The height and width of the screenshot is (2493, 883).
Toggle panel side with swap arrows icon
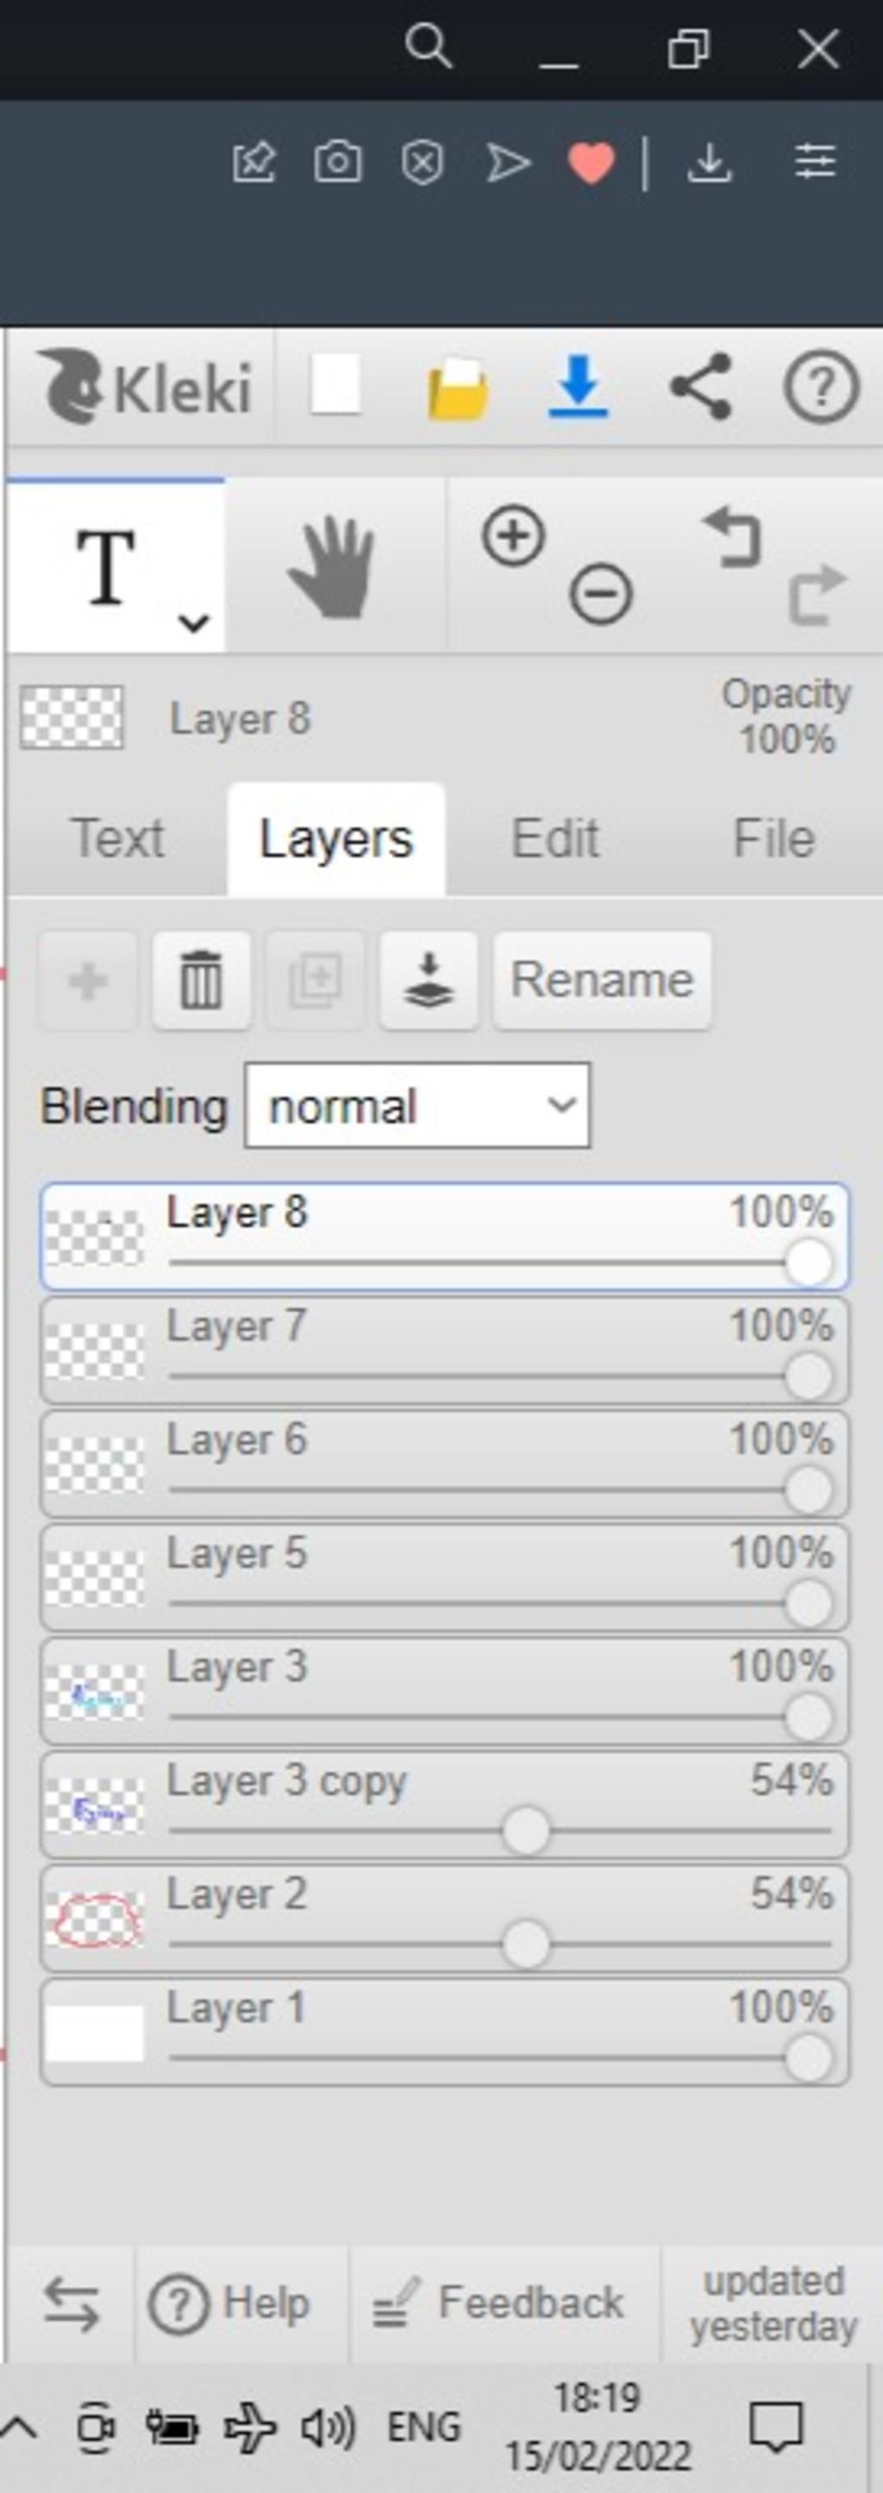tap(71, 2303)
